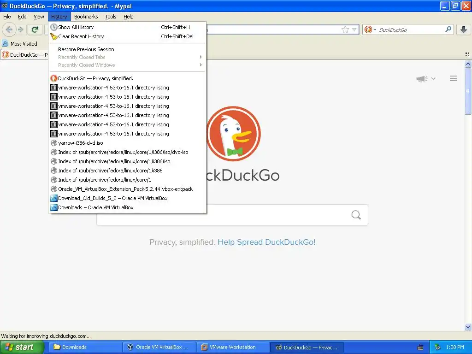Select the DuckDuckGo browser tab
This screenshot has width=472, height=354.
pyautogui.click(x=25, y=55)
